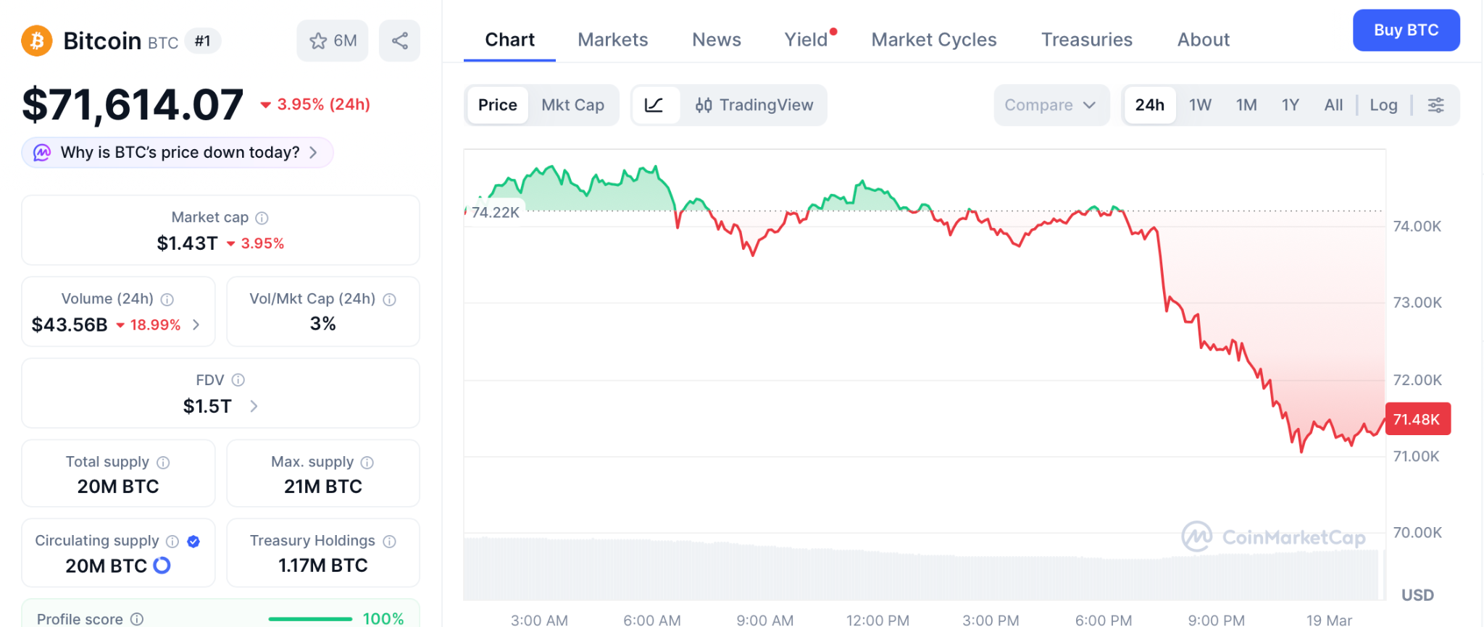Switch chart to Mkt Cap
Screen dimensions: 1484x627
point(572,105)
